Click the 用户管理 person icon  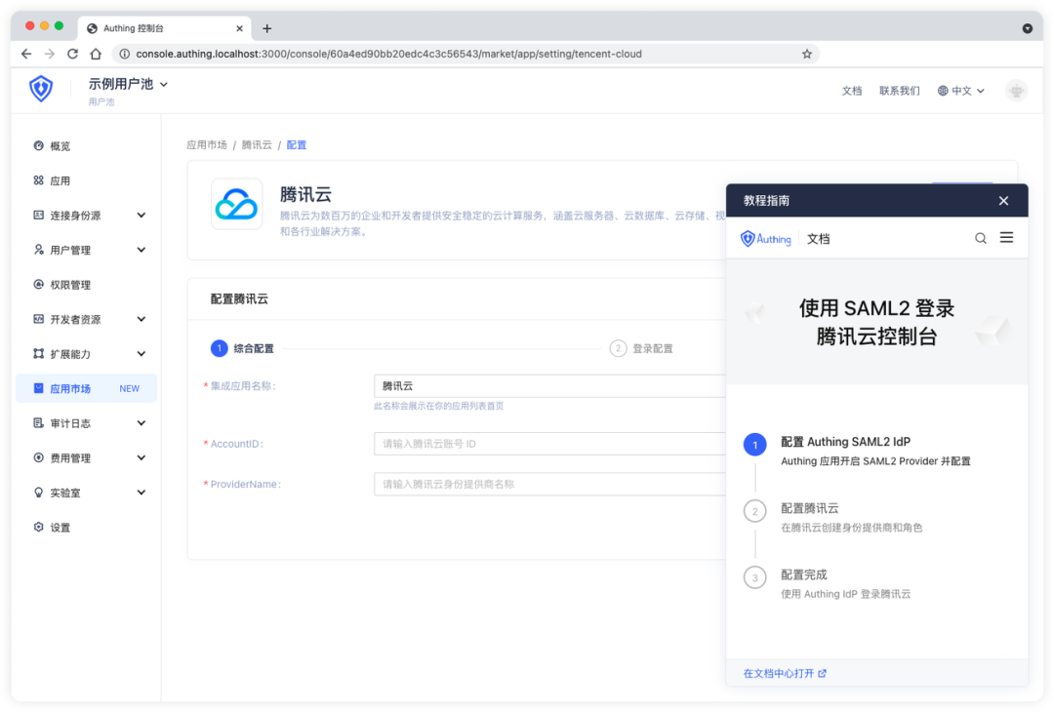[38, 250]
